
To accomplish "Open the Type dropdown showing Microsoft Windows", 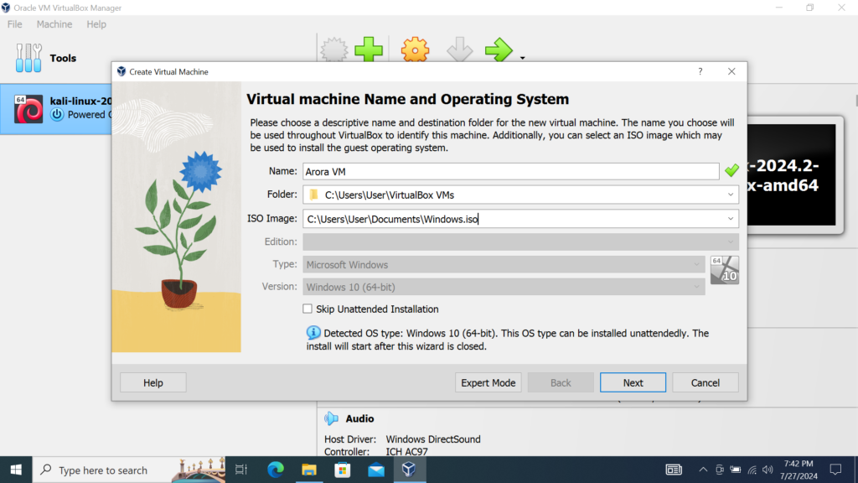I will pos(504,264).
